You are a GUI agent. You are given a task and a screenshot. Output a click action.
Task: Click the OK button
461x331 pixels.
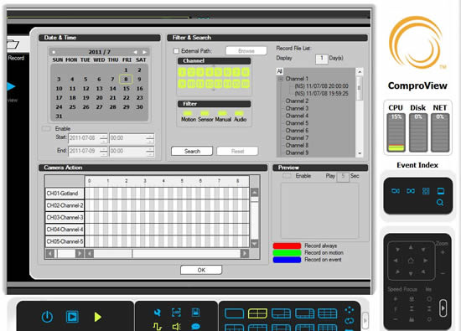(201, 270)
